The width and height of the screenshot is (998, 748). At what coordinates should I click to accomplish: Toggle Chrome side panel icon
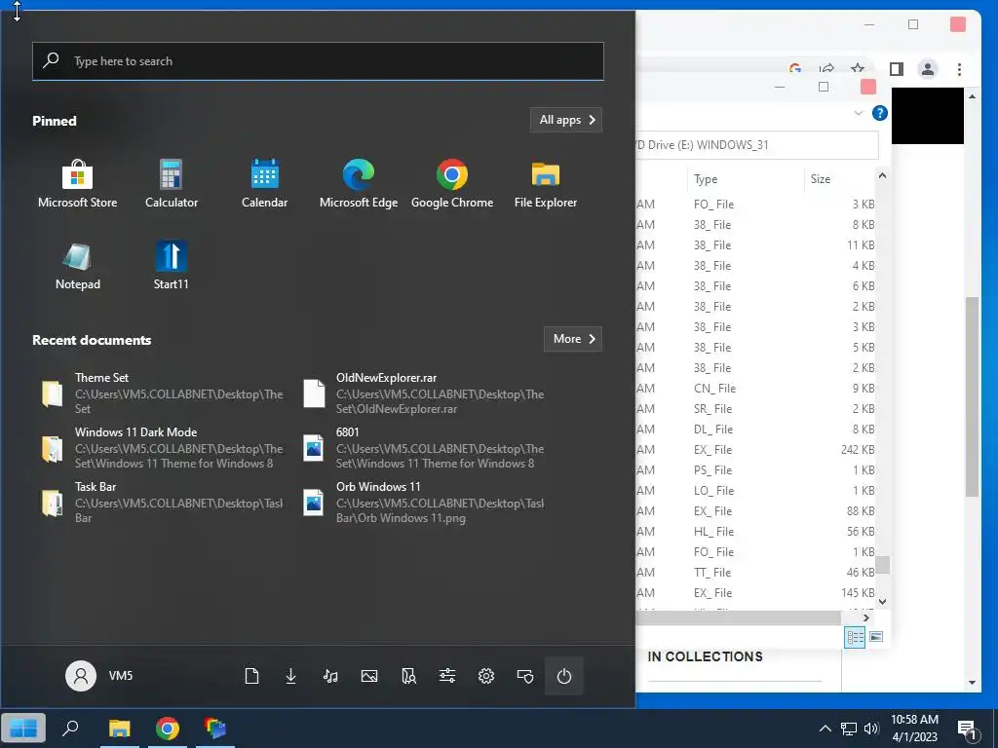point(897,69)
